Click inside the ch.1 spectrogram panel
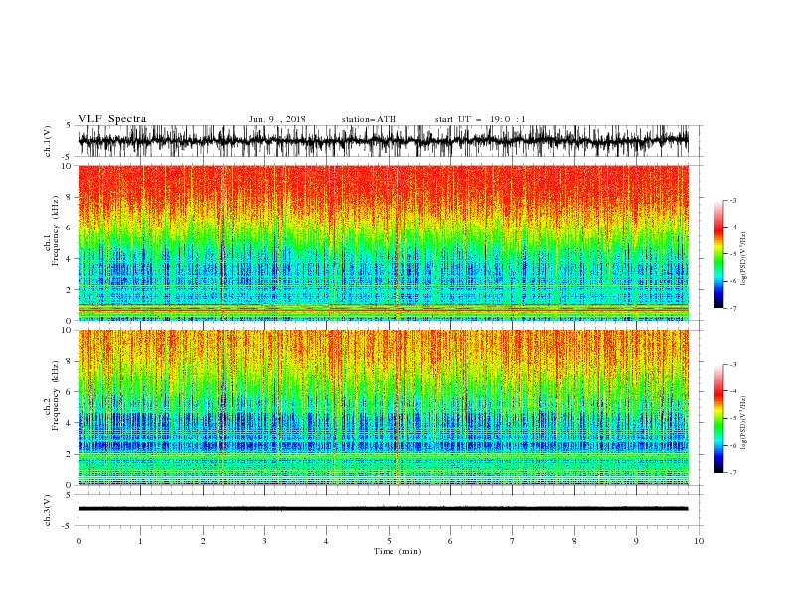The image size is (787, 608). (x=383, y=242)
